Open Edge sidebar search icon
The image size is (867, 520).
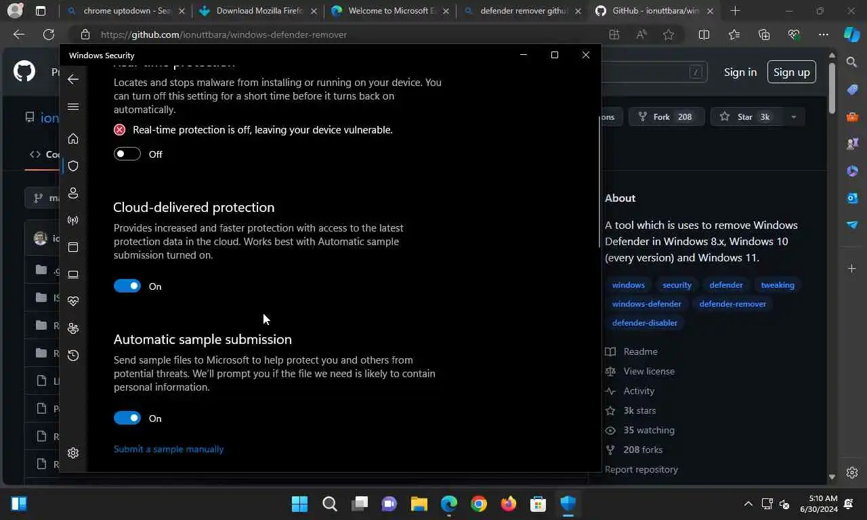[x=852, y=62]
